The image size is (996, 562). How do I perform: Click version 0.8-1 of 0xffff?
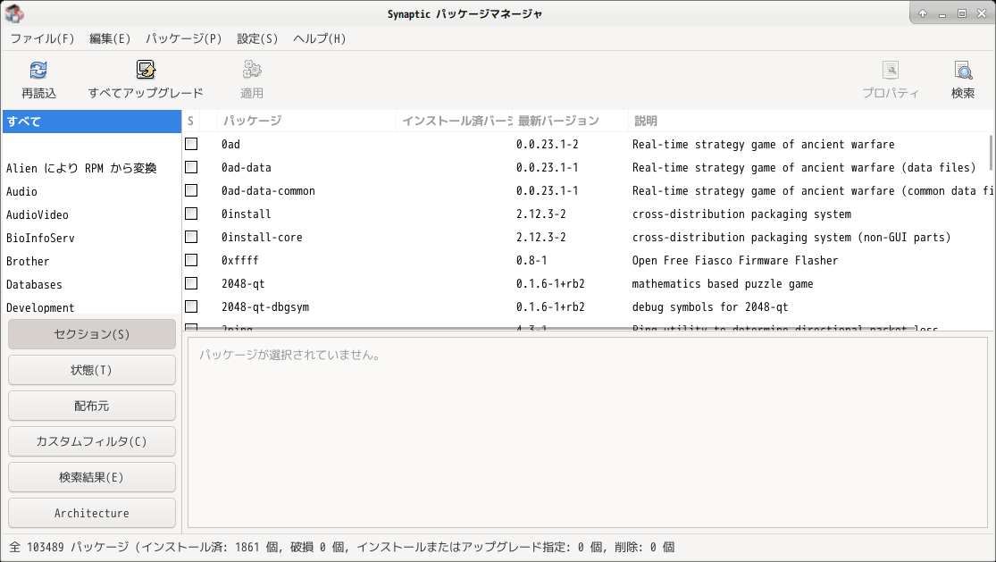(531, 260)
